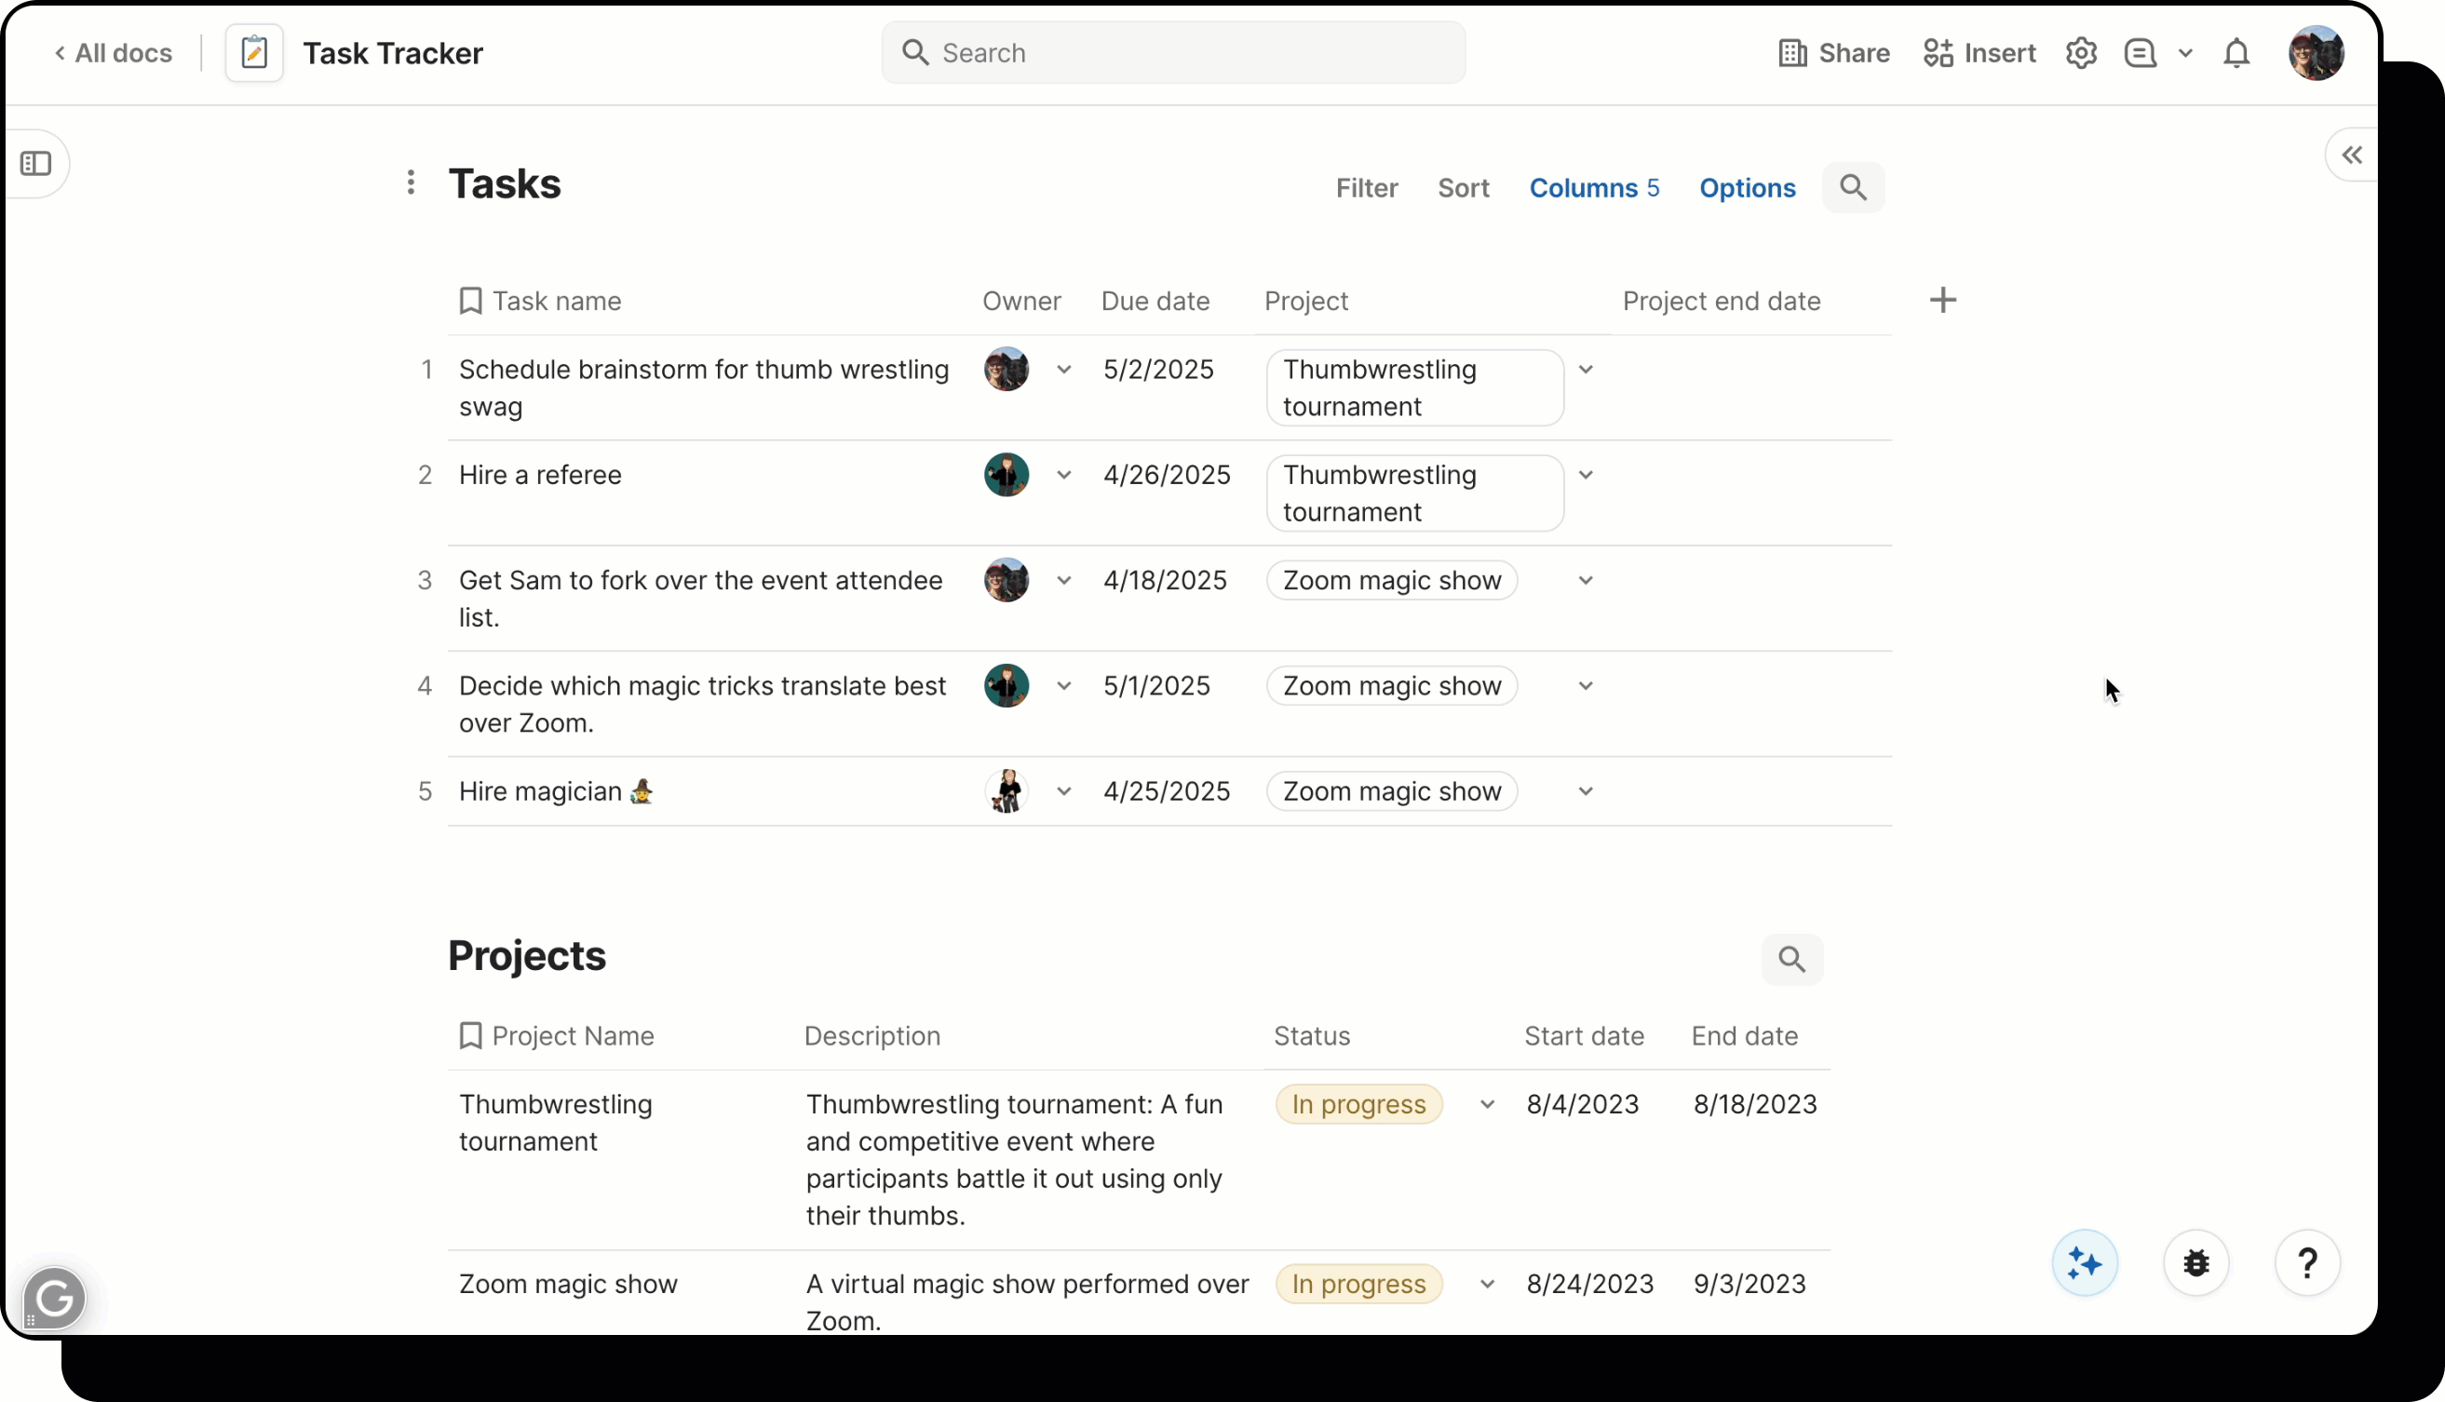Expand owner dropdown for row 4

click(1063, 686)
